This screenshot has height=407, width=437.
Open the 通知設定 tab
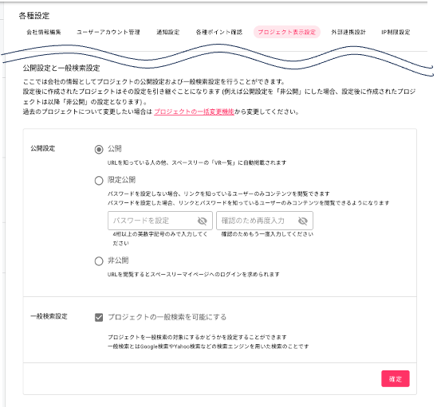(x=168, y=33)
